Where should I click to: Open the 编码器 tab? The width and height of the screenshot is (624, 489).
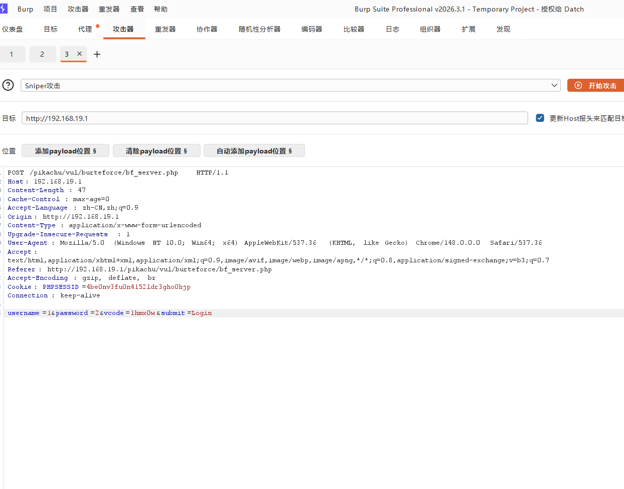point(312,29)
